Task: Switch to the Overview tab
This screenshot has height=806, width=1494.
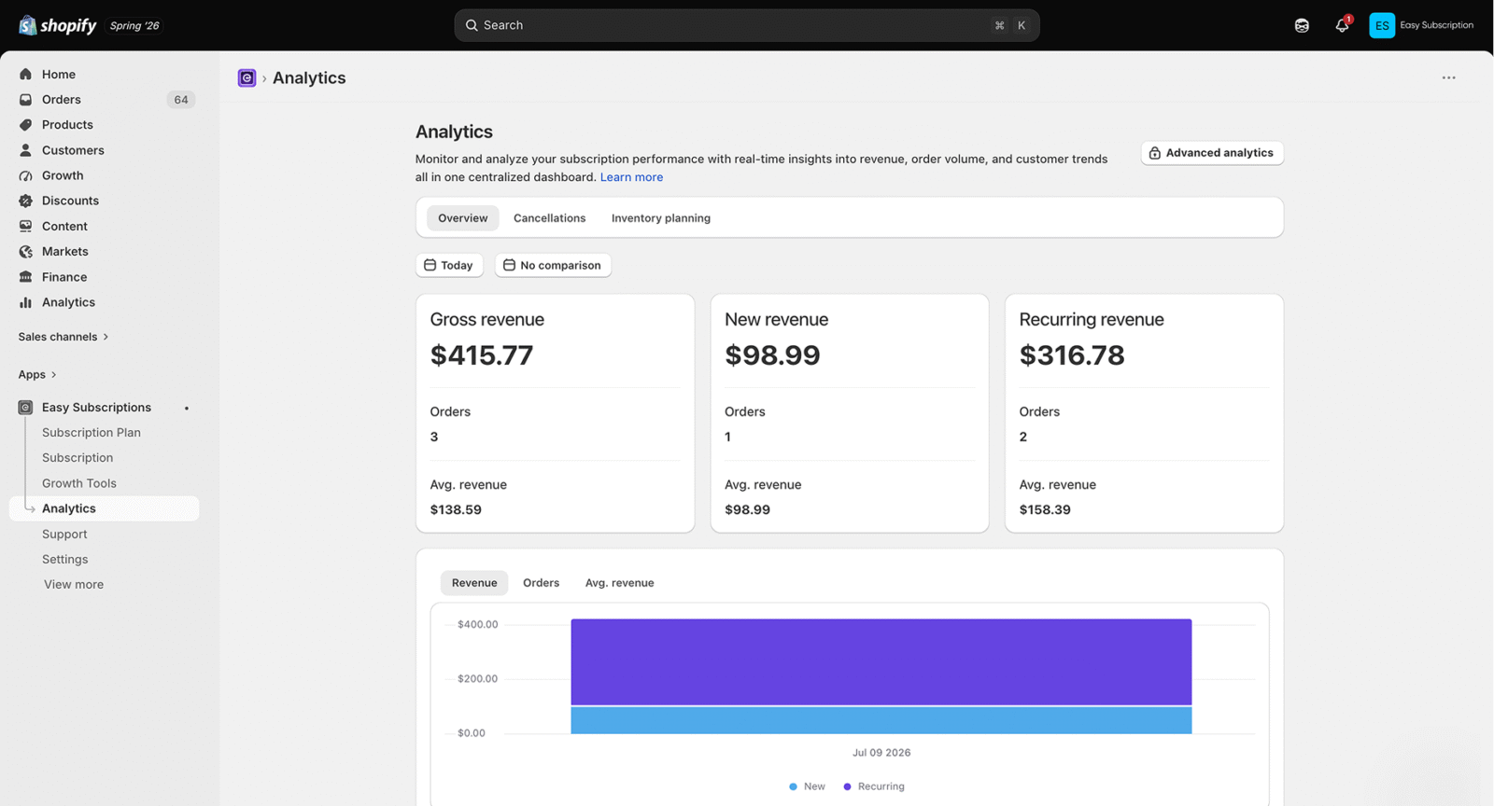Action: tap(462, 218)
